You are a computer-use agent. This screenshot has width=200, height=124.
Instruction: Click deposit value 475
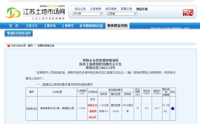[146, 108]
